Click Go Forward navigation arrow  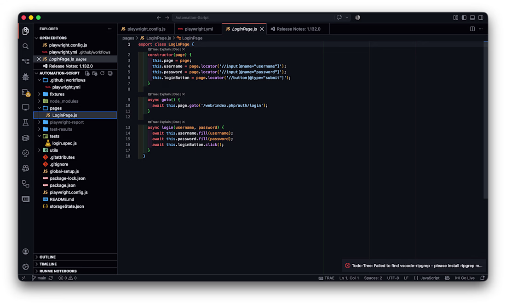167,18
